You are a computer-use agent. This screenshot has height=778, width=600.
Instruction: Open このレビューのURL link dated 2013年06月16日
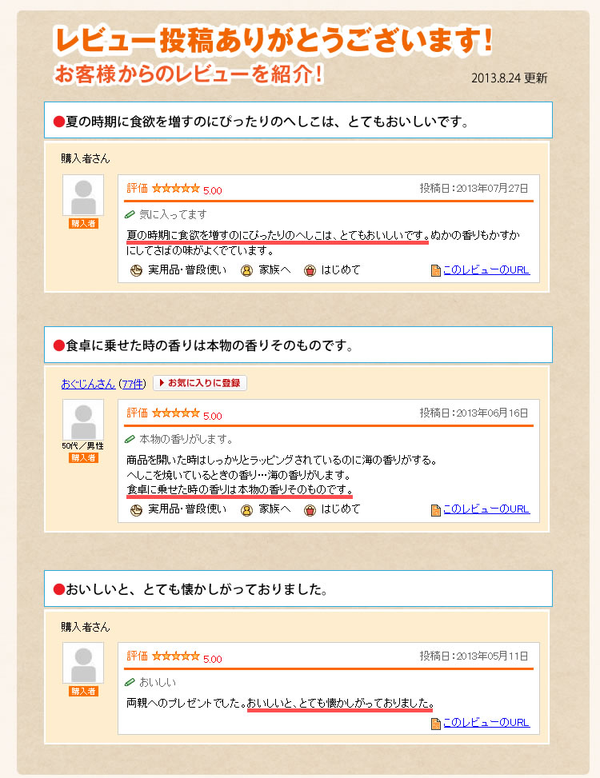coord(486,509)
